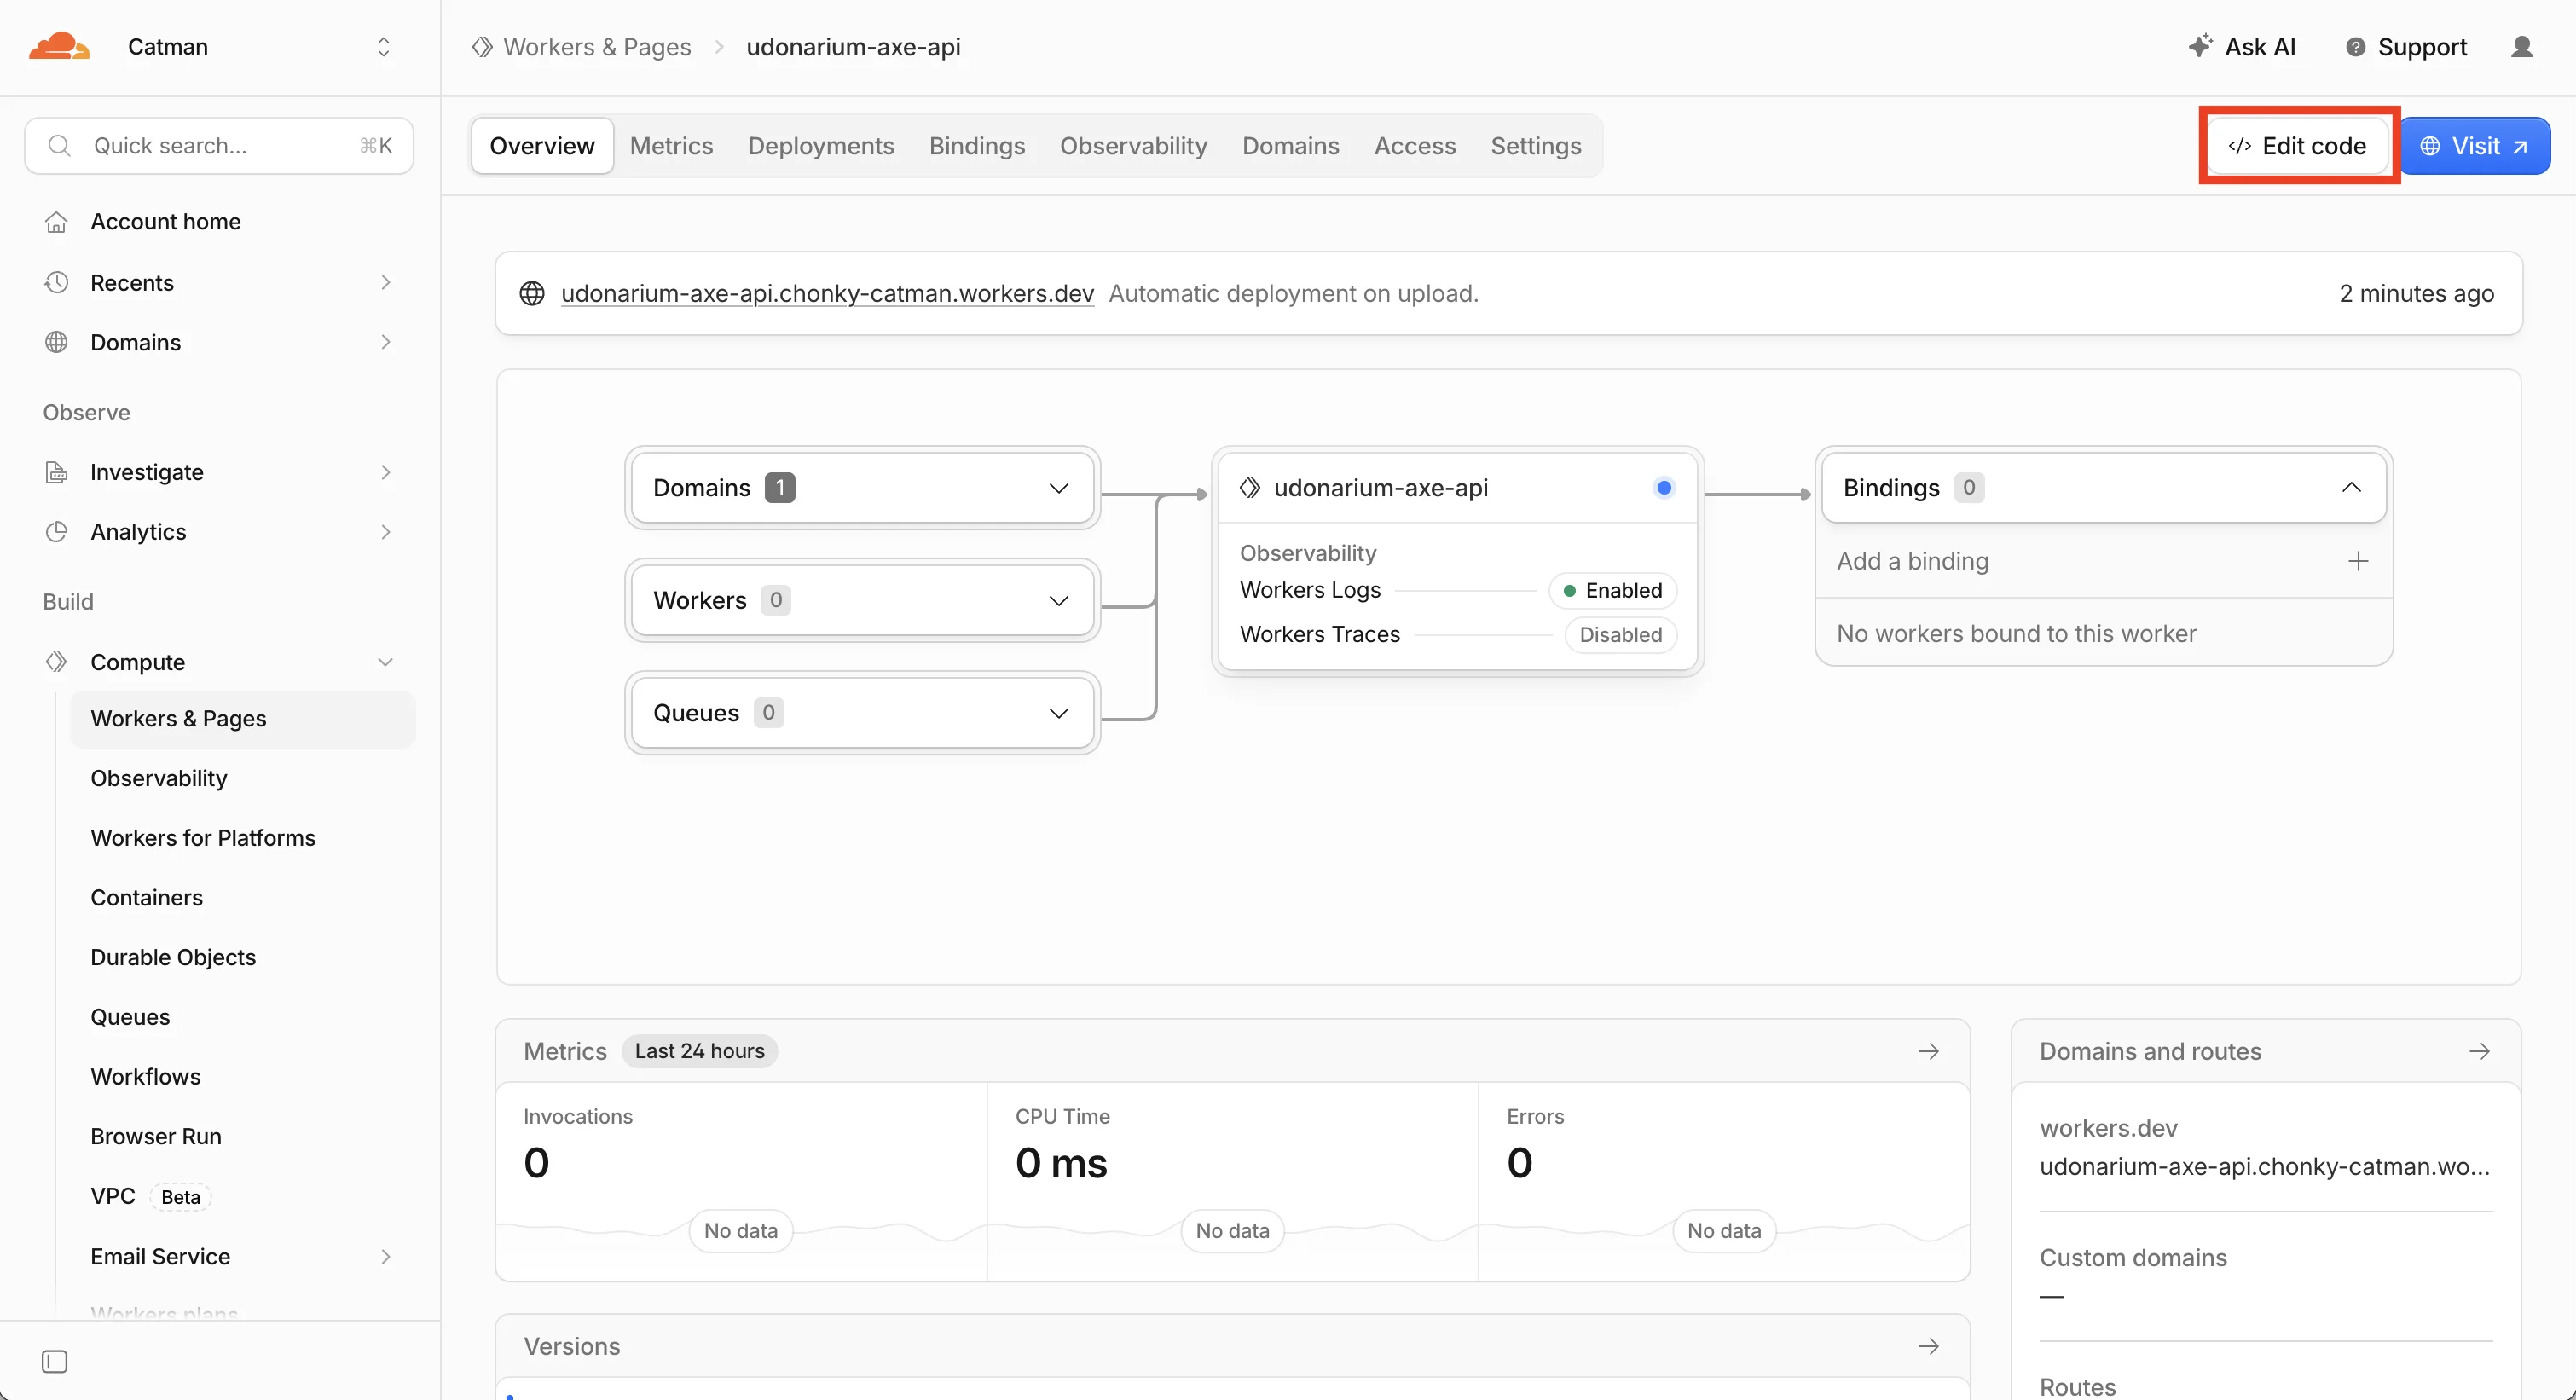Open Versions details arrow
This screenshot has height=1400, width=2576.
click(x=1929, y=1347)
